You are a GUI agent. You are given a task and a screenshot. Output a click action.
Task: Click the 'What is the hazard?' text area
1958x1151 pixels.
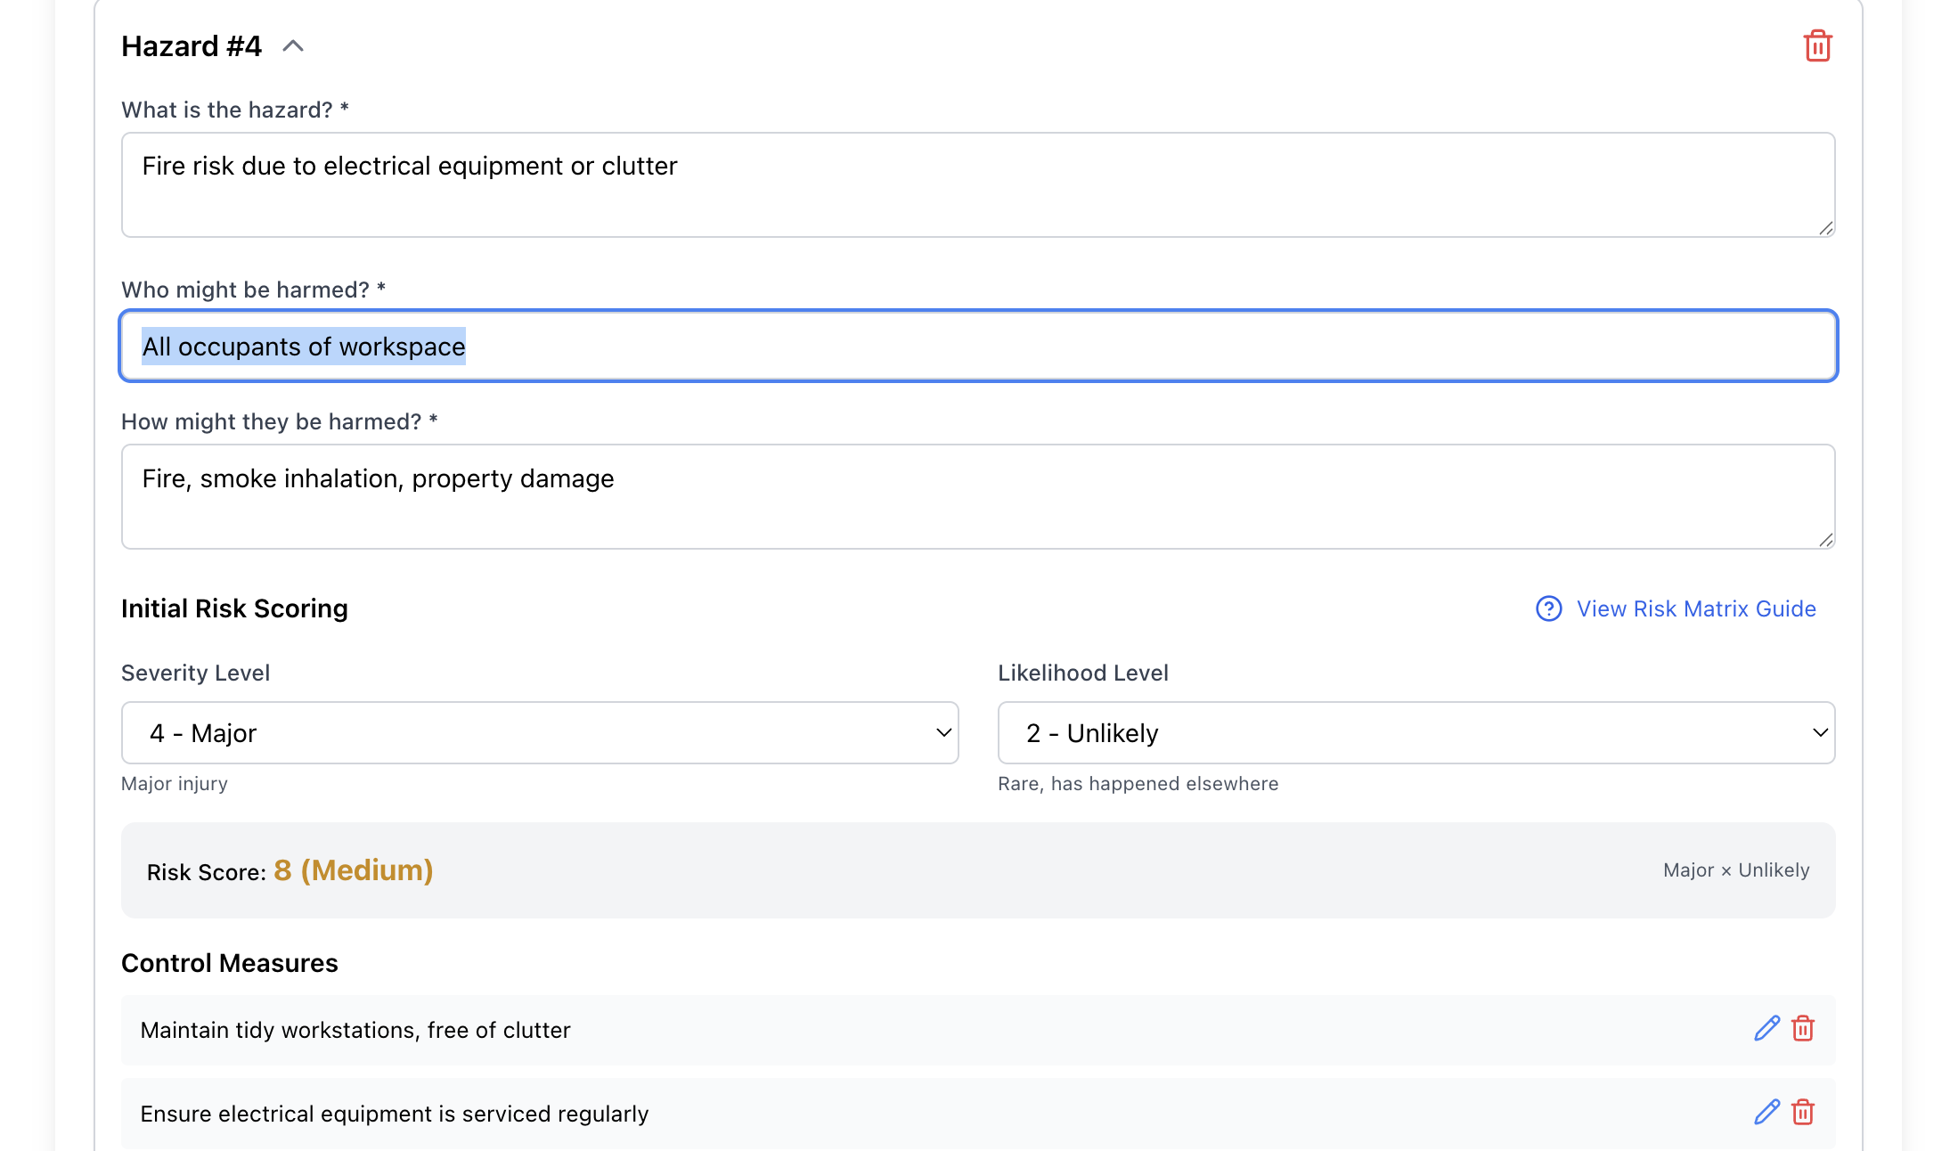click(977, 185)
